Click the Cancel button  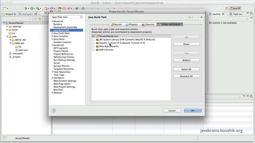coord(172,110)
